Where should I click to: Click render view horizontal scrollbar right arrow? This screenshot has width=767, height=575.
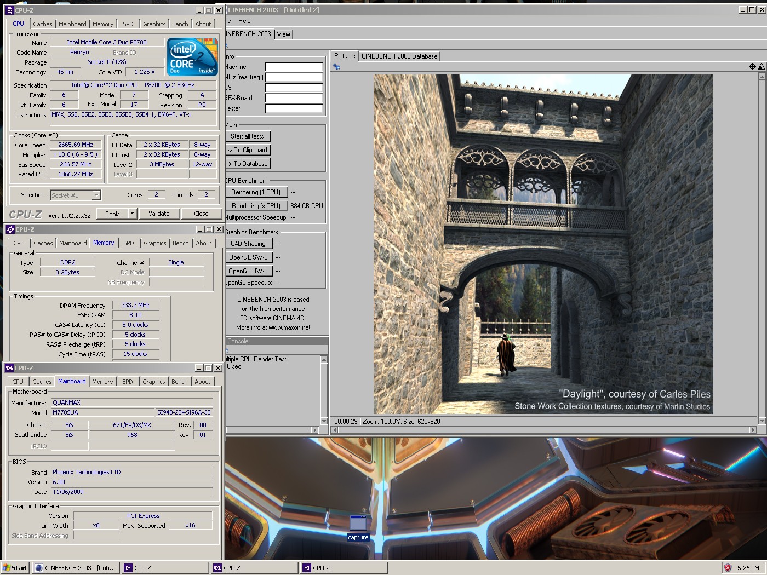753,430
